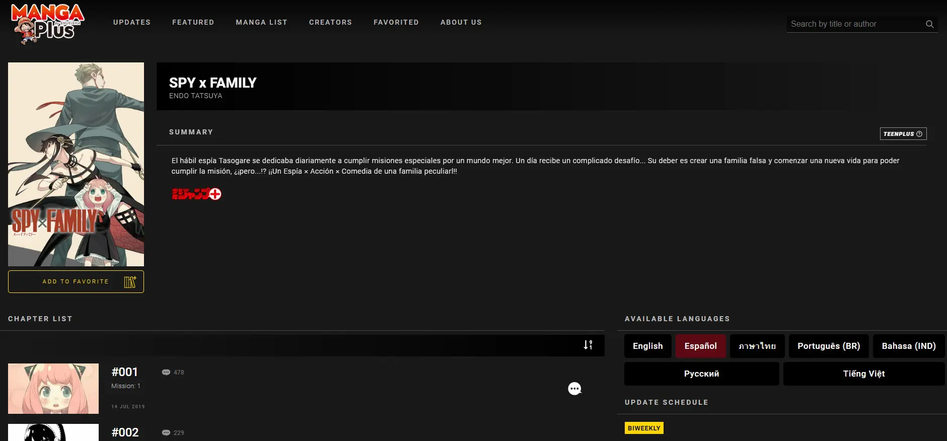Switch language to English
947x441 pixels.
pyautogui.click(x=648, y=346)
